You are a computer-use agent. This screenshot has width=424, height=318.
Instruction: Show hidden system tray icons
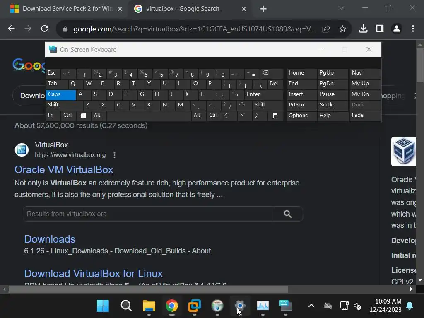[311, 306]
